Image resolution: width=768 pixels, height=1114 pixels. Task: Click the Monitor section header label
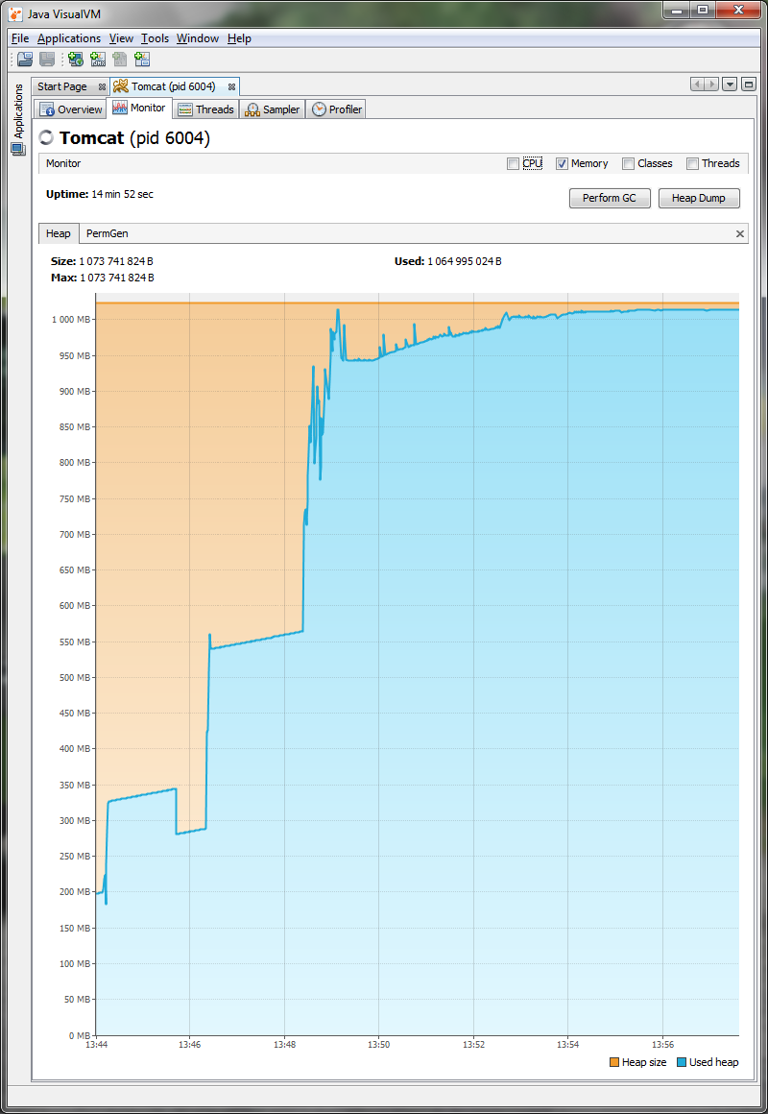63,163
